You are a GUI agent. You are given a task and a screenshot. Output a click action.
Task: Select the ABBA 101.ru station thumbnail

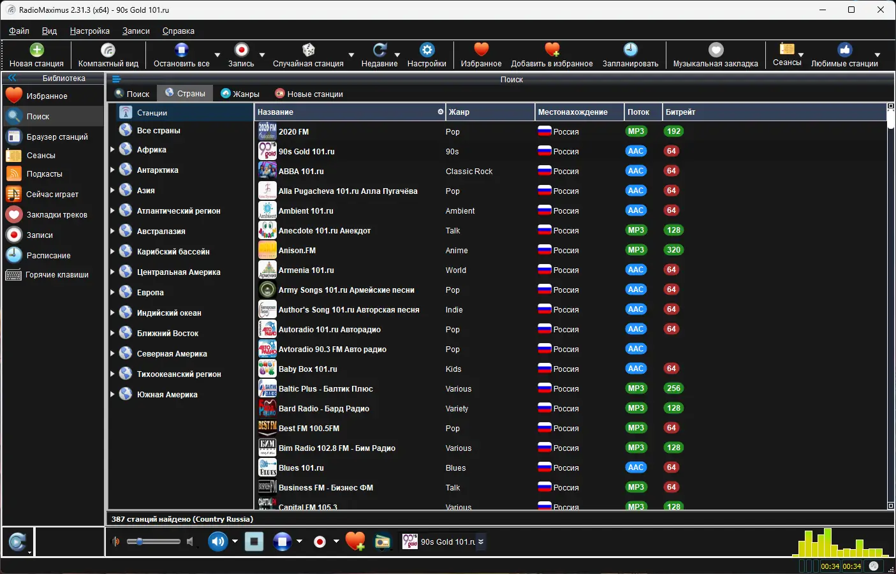click(267, 171)
